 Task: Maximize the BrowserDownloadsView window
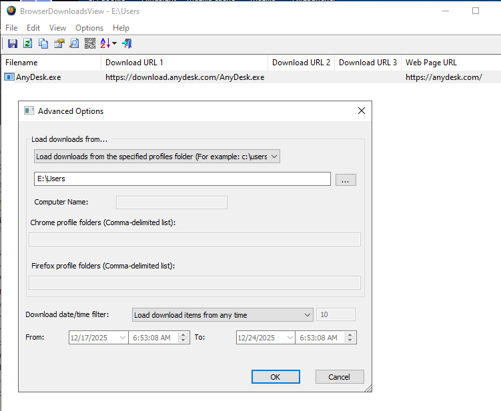[476, 11]
